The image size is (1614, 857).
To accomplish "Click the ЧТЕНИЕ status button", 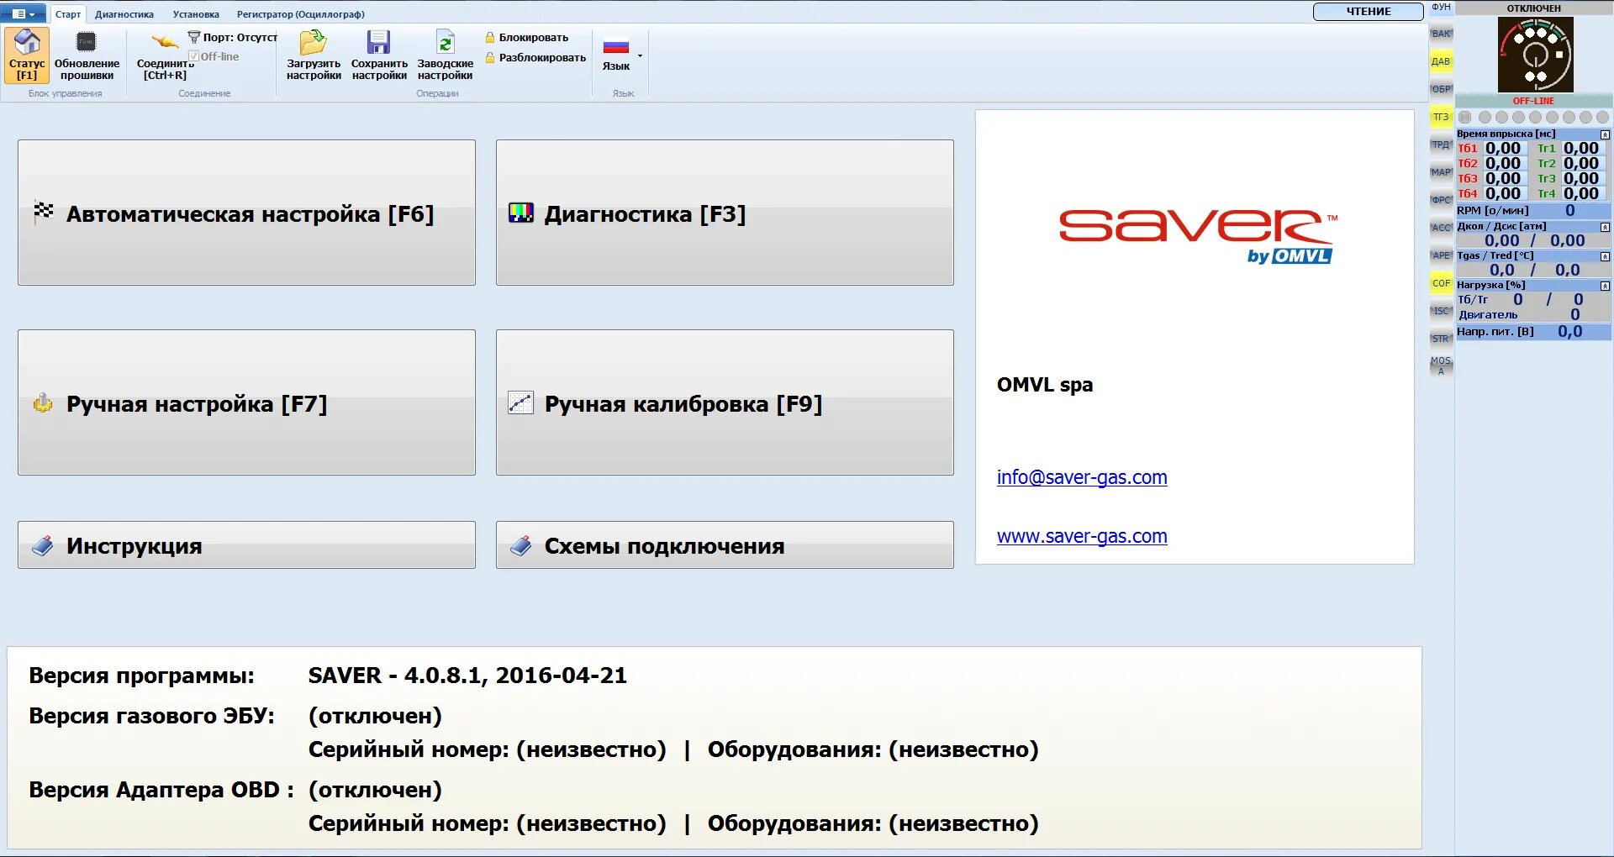I will 1369,12.
